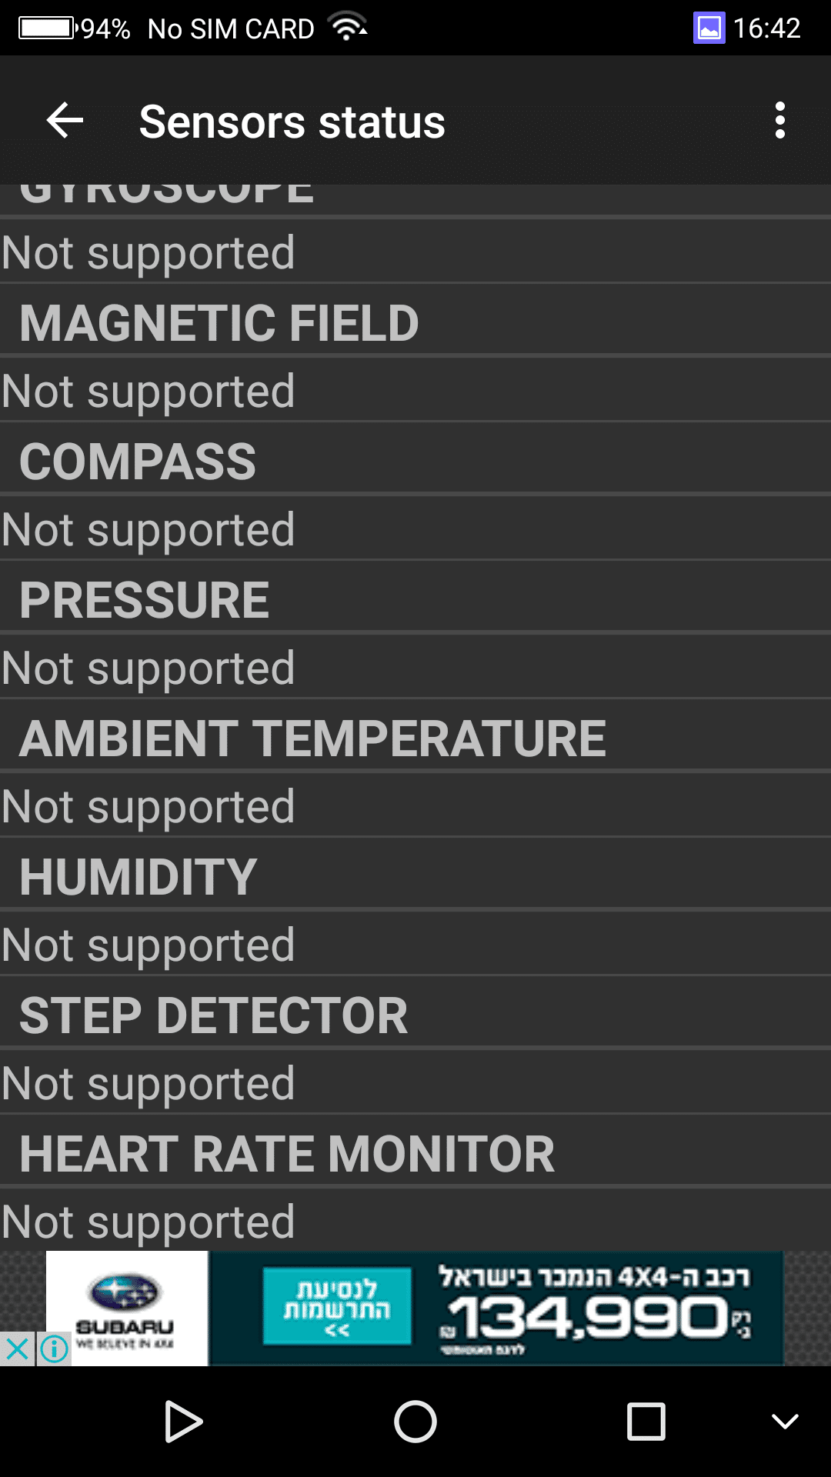Select the AMBIENT TEMPERATURE sensor header
Screen dimensions: 831x1477
tap(312, 738)
